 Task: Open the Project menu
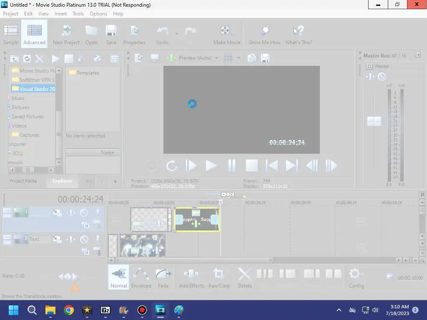tap(10, 14)
